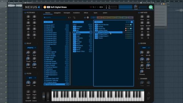Viewport: 183px width, 103px height.
Task: Click the plus icon in presets header
Action: [129, 22]
